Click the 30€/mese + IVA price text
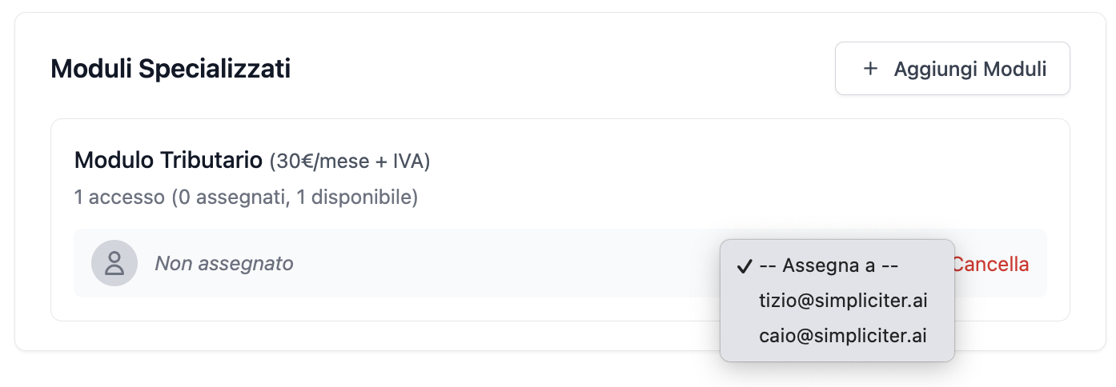Viewport: 1116px width, 387px height. tap(350, 162)
